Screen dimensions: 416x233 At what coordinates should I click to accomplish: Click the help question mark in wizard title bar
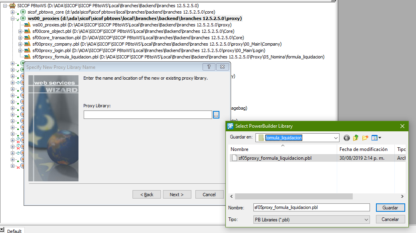[x=207, y=67]
